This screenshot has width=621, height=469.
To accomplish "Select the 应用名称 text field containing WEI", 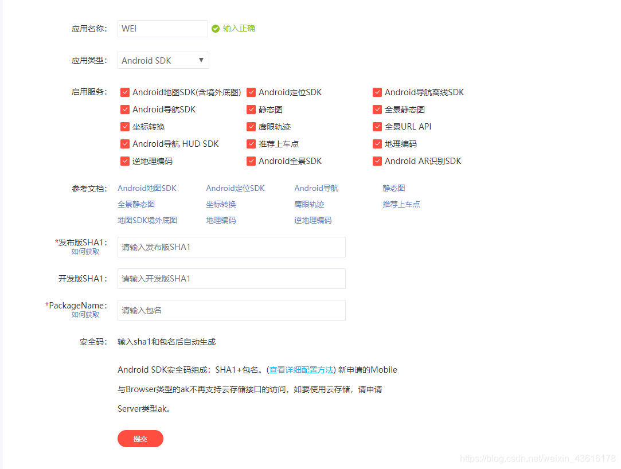I will pos(162,28).
